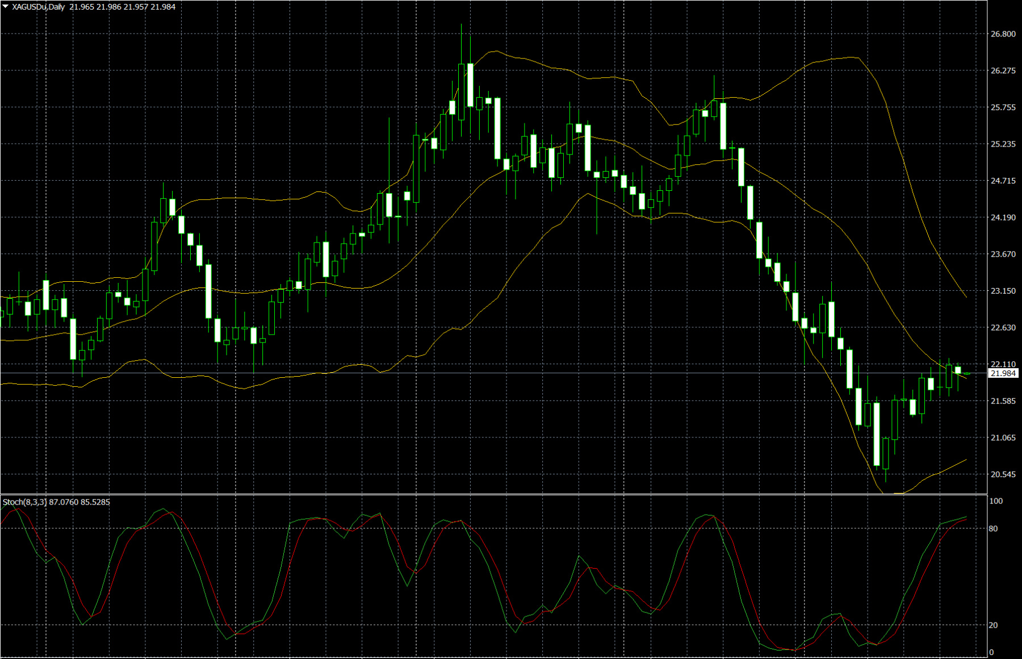Screen dimensions: 1022x659
Task: Click the 23.150 price scale label
Action: click(1003, 291)
